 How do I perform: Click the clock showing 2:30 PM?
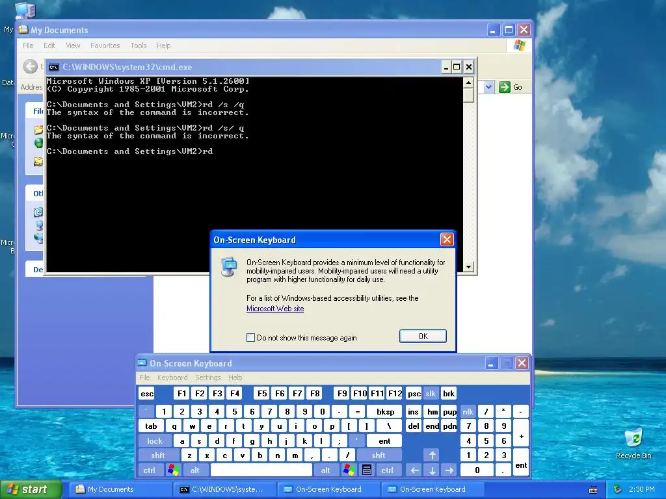click(x=641, y=489)
